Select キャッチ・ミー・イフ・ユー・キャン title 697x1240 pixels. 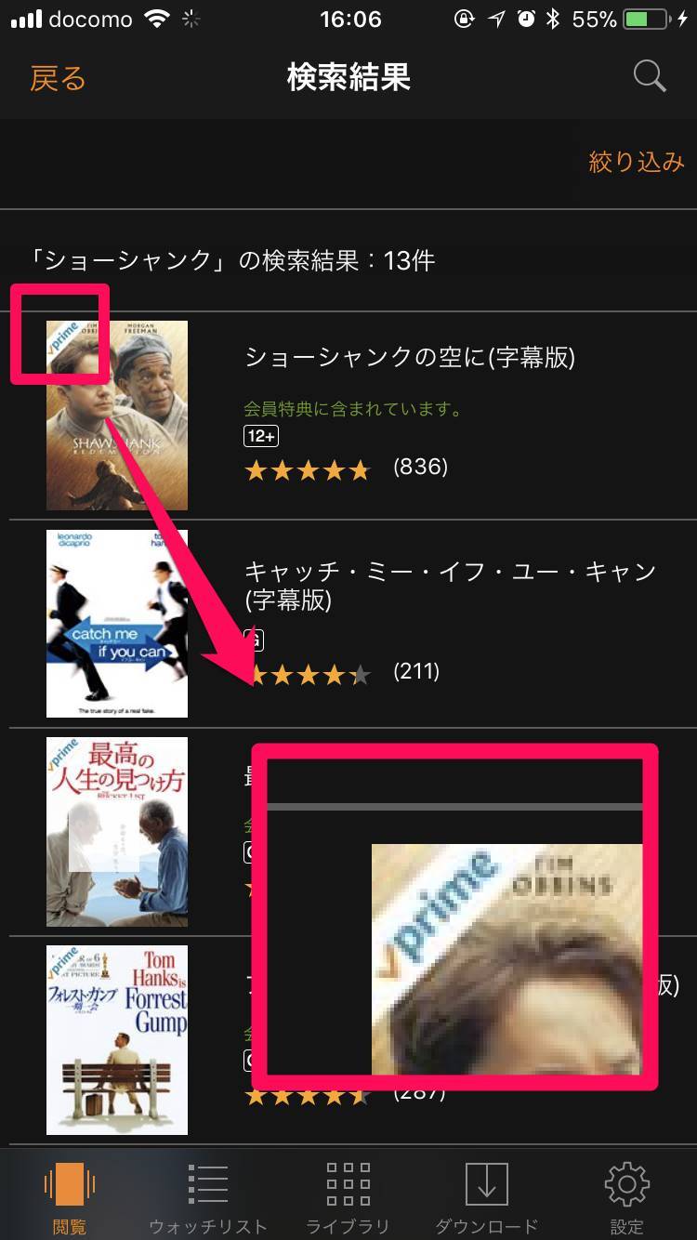pyautogui.click(x=450, y=586)
